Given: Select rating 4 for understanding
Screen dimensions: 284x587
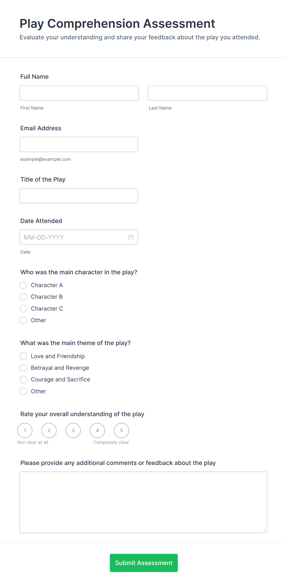Looking at the screenshot, I should 97,430.
